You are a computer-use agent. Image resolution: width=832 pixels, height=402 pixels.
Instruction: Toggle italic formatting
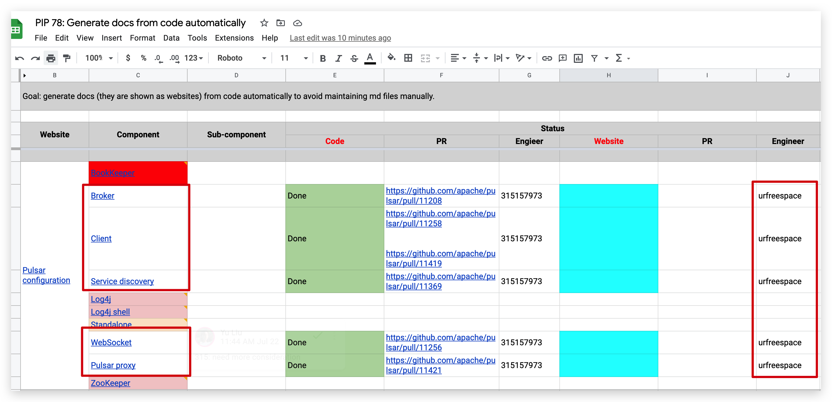(338, 58)
